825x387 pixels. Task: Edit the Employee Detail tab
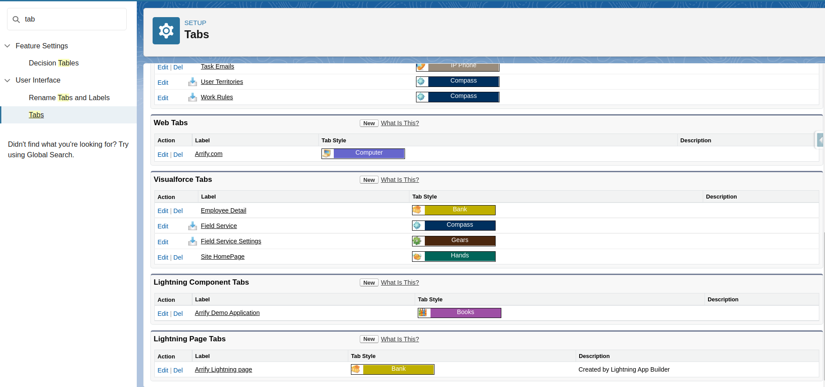pos(163,211)
